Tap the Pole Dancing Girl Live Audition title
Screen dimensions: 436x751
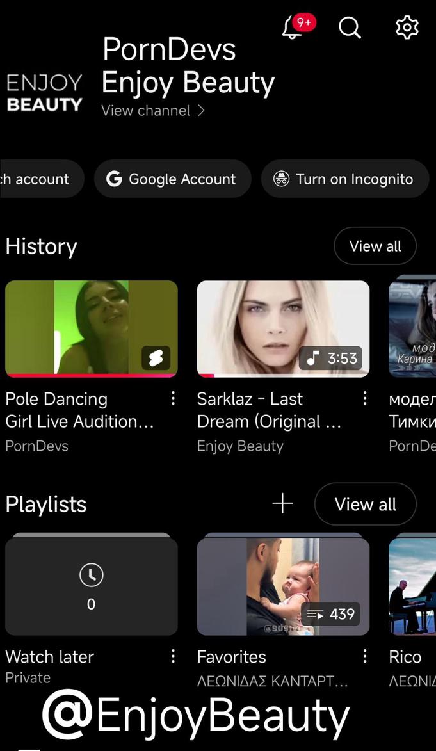tap(79, 410)
